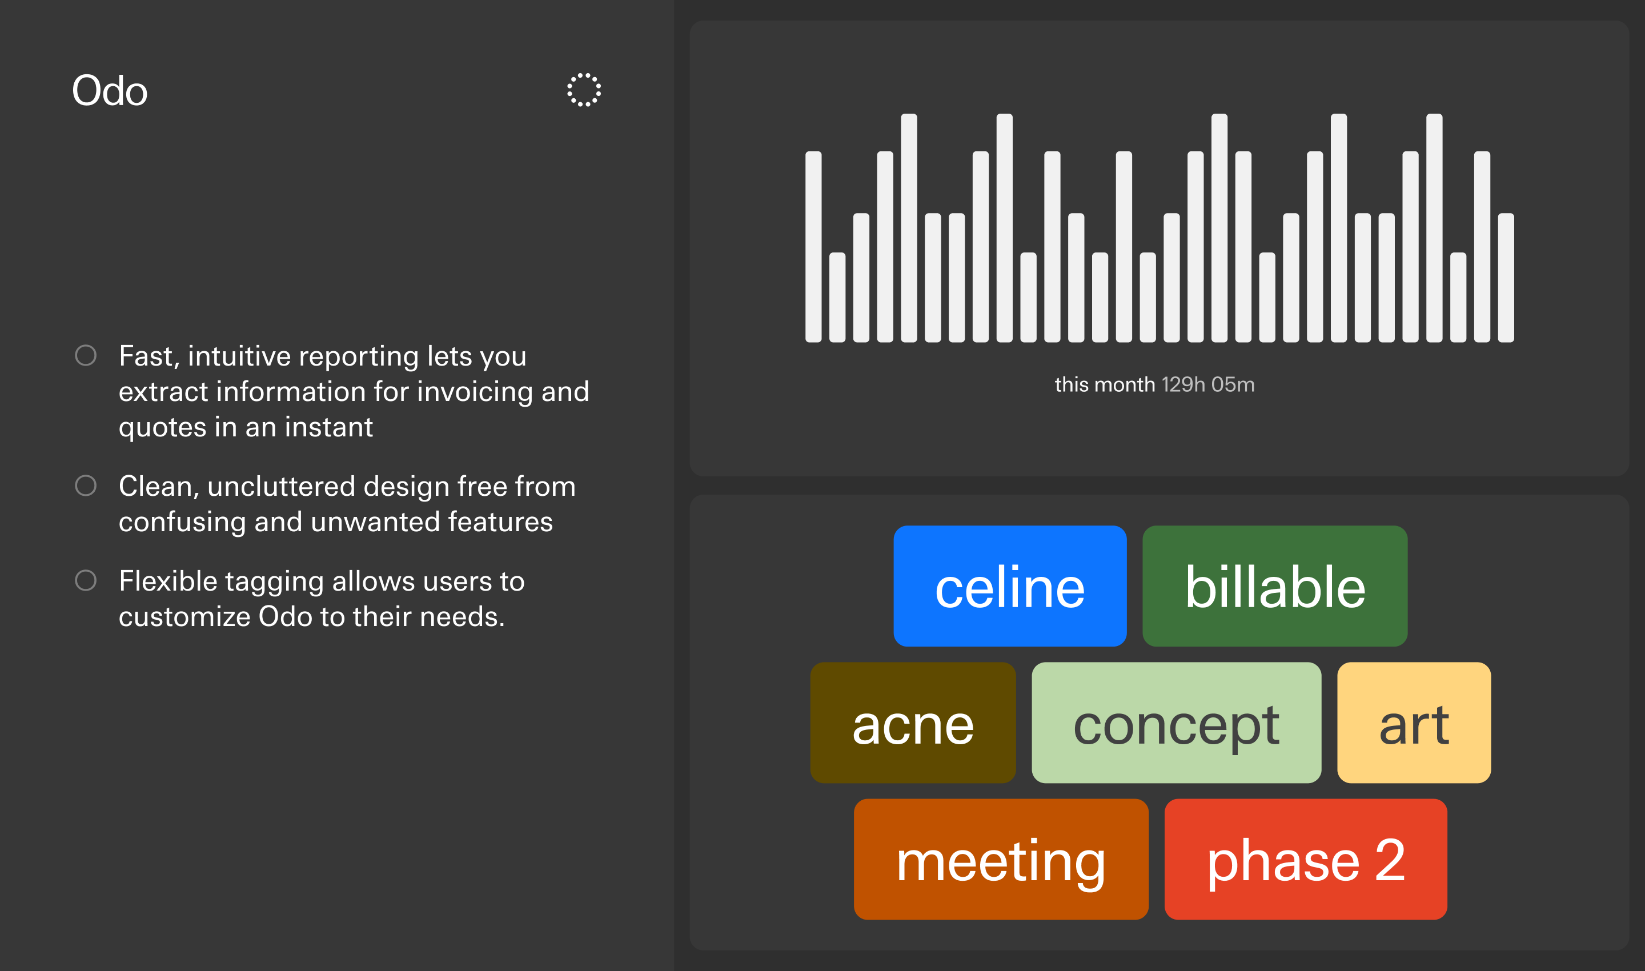Select the flexible tagging radio bullet
The height and width of the screenshot is (971, 1645).
tap(86, 580)
